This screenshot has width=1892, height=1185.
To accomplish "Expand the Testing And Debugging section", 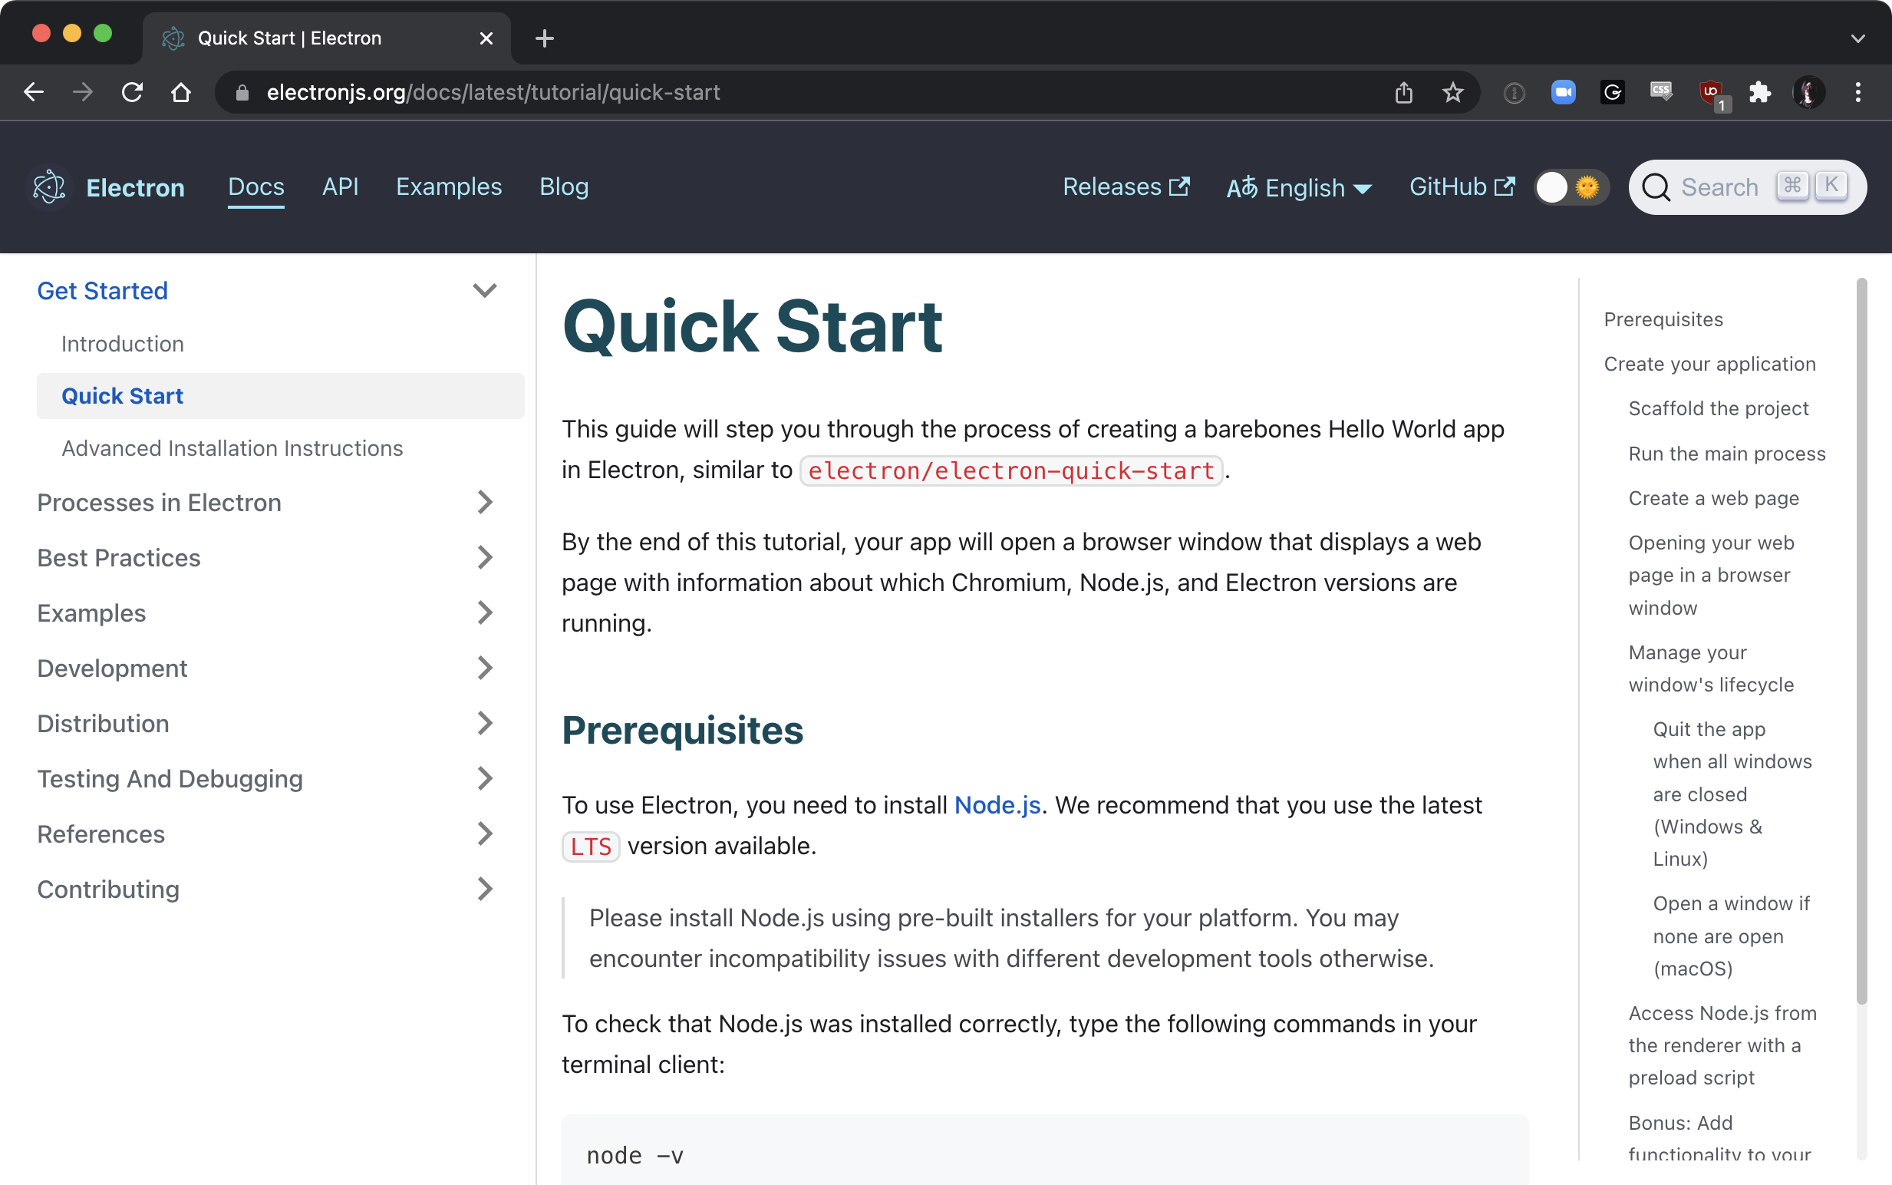I will click(x=484, y=779).
